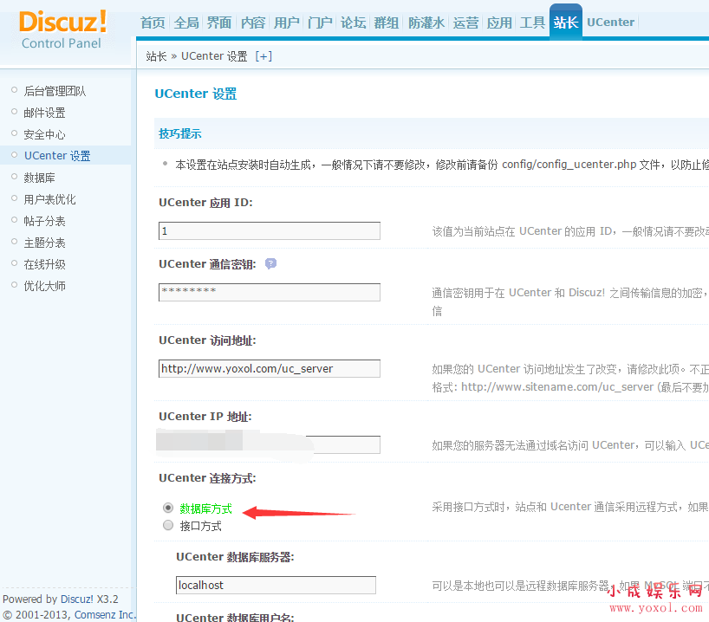Click the UCenter 应用 ID input field
This screenshot has width=709, height=622.
click(x=270, y=230)
